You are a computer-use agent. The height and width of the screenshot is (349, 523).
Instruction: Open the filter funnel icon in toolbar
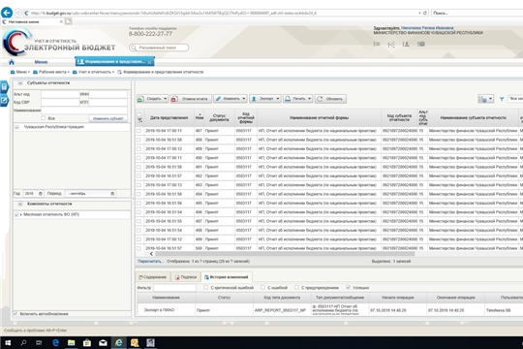[x=502, y=99]
